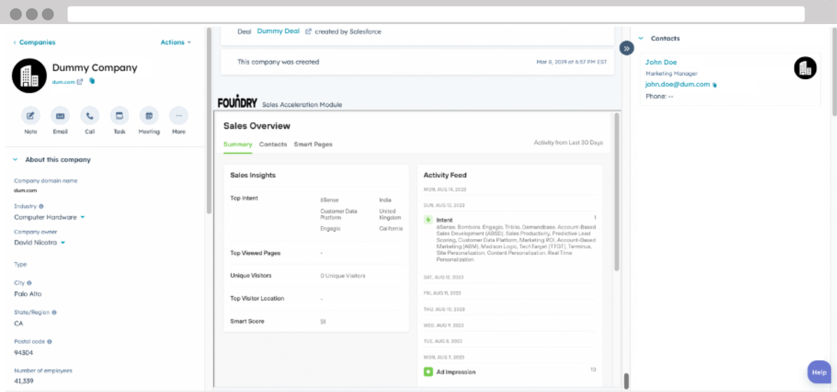837x392 pixels.
Task: Go back to Companies list
Action: click(35, 42)
